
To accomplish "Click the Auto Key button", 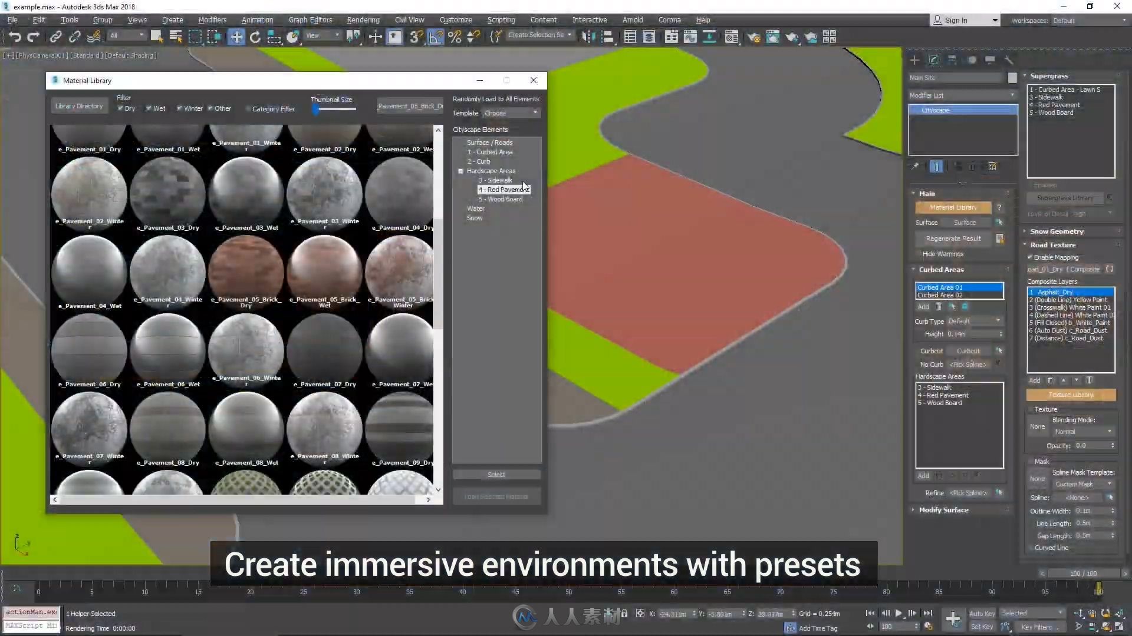I will [x=982, y=614].
